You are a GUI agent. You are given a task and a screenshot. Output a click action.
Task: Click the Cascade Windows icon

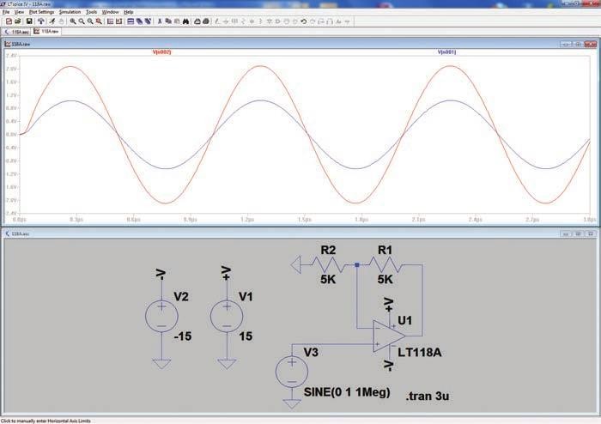click(139, 21)
